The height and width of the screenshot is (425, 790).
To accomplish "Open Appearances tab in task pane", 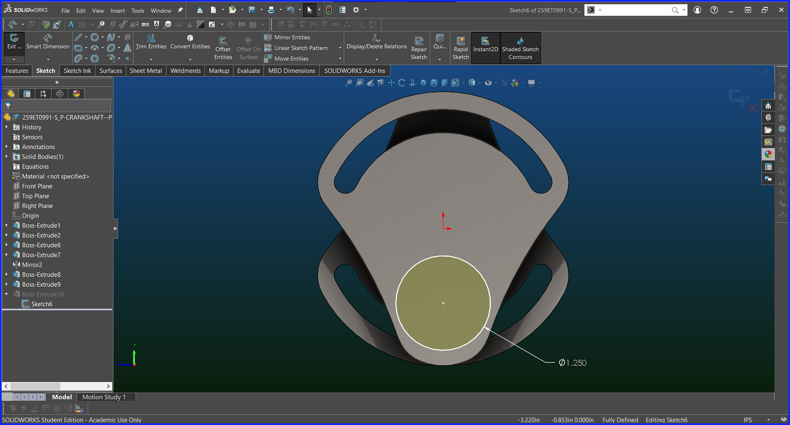I will coord(768,154).
